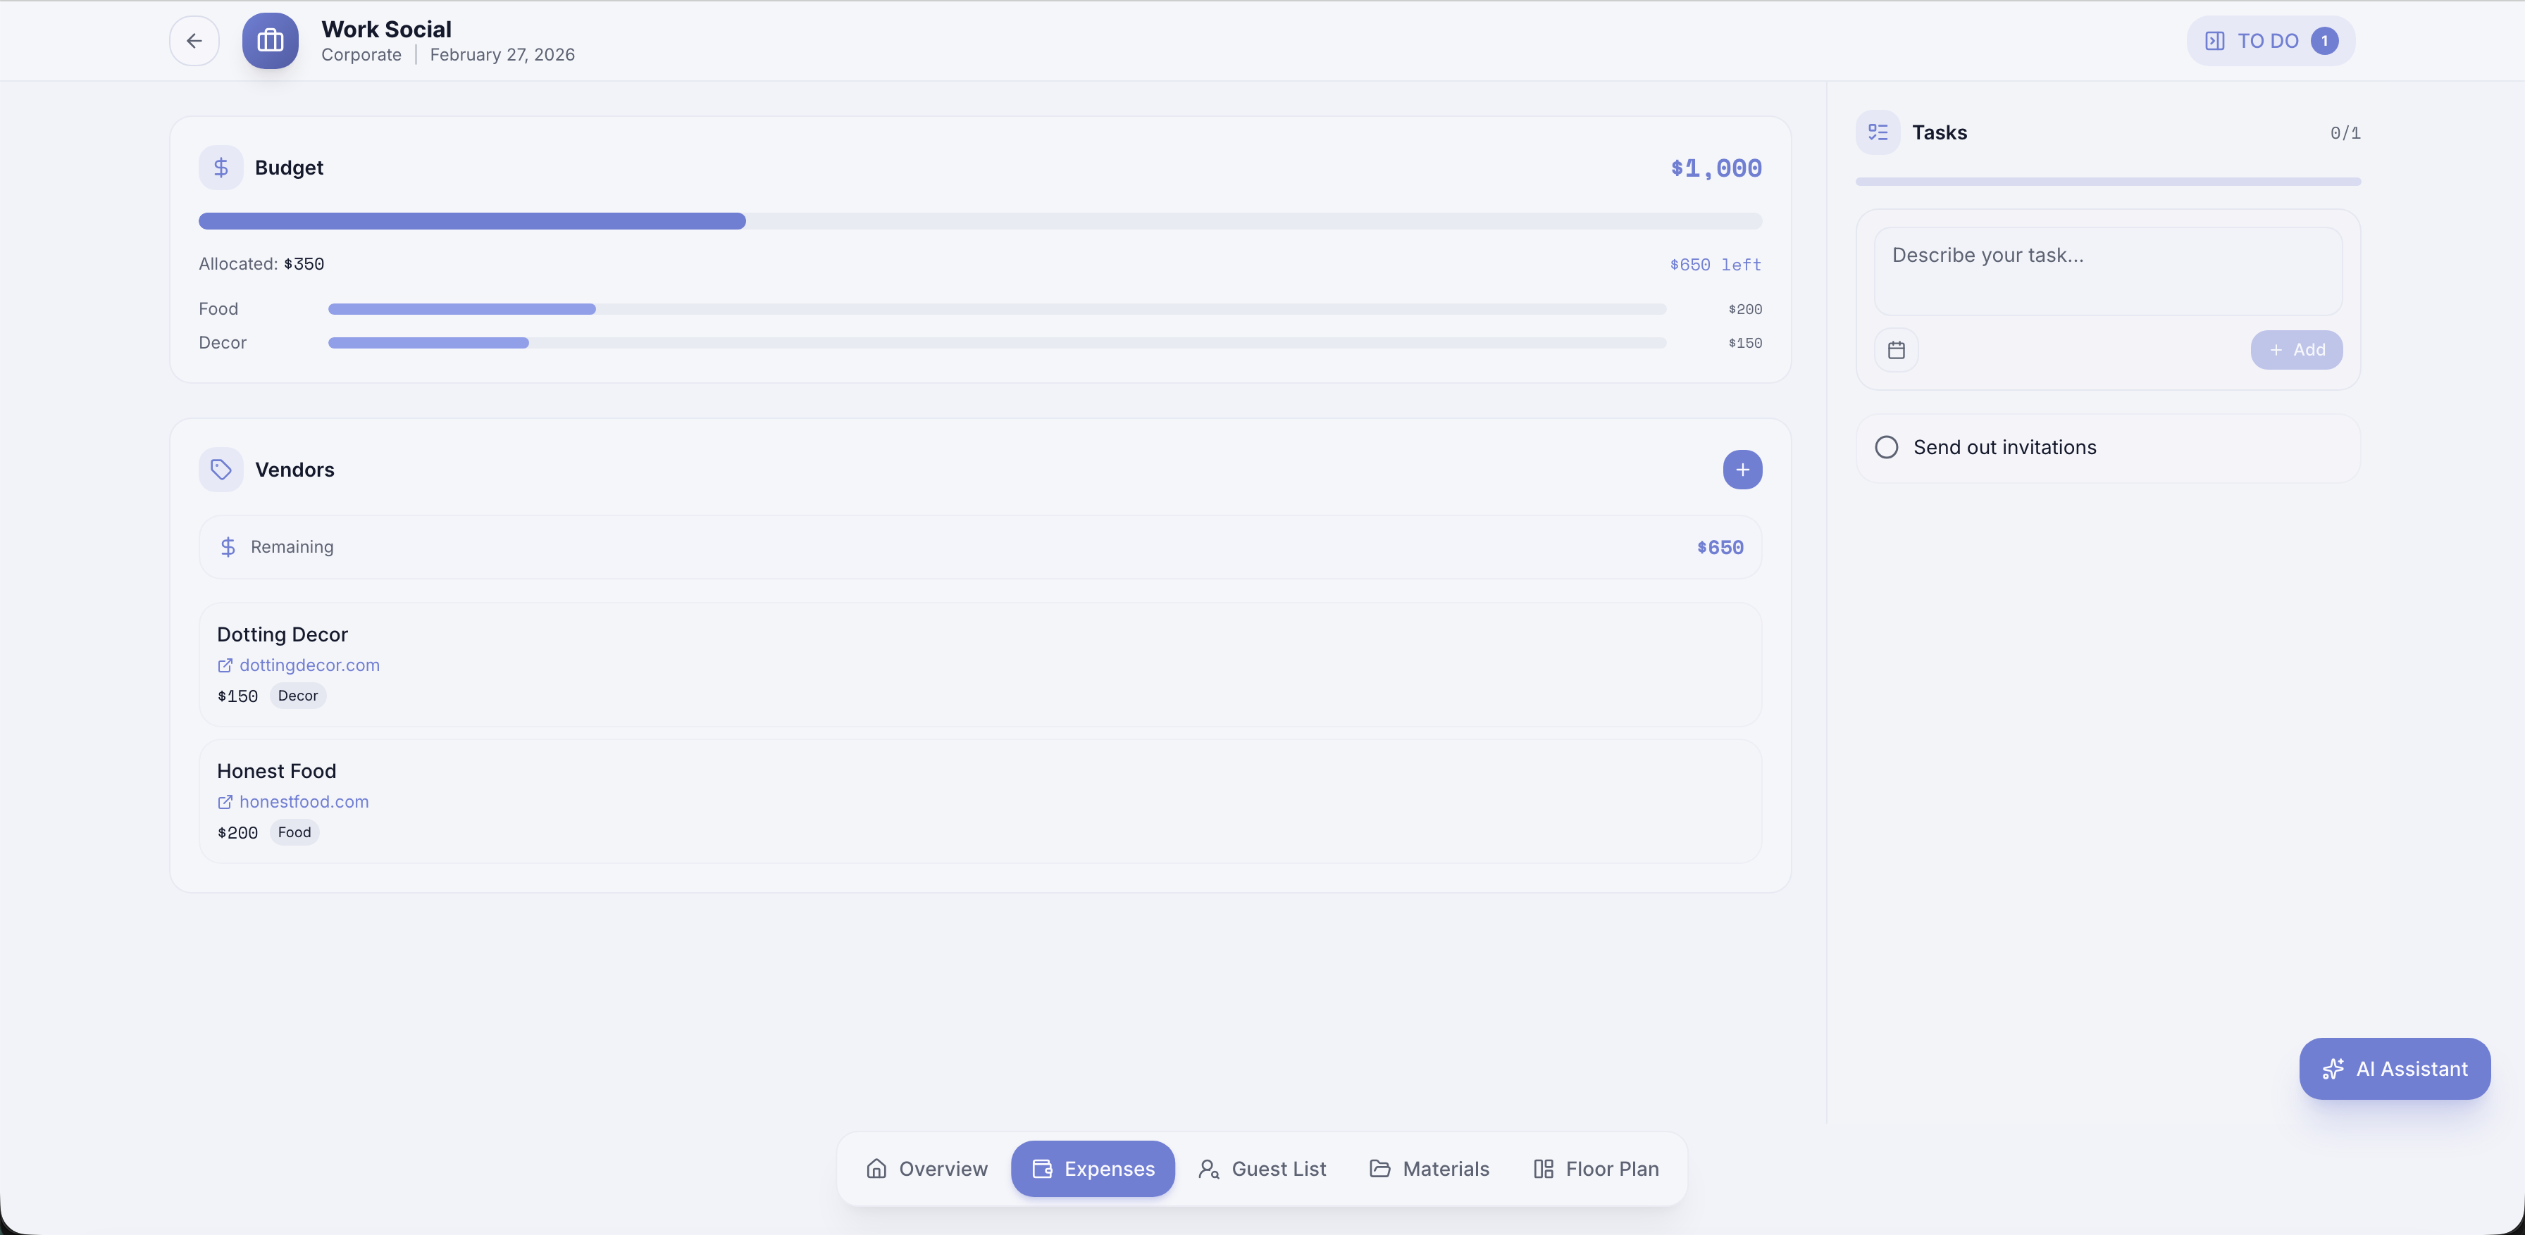2525x1235 pixels.
Task: Open the task due date calendar icon
Action: (1896, 350)
